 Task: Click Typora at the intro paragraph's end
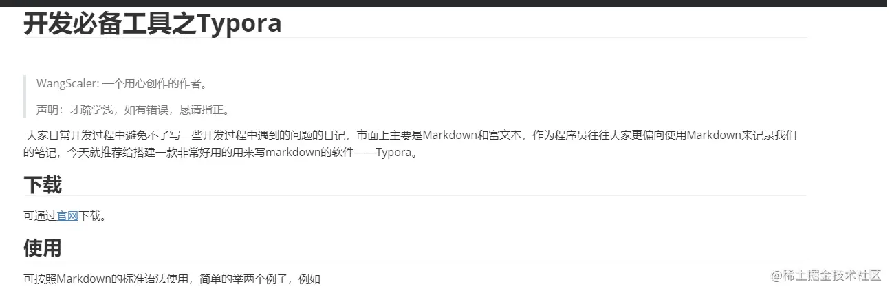point(392,152)
